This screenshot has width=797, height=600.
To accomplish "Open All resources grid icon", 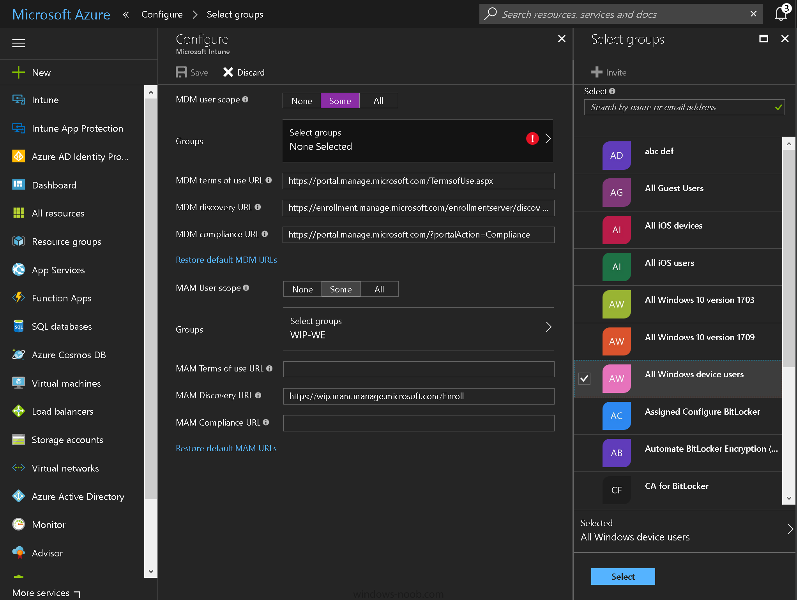I will (18, 213).
